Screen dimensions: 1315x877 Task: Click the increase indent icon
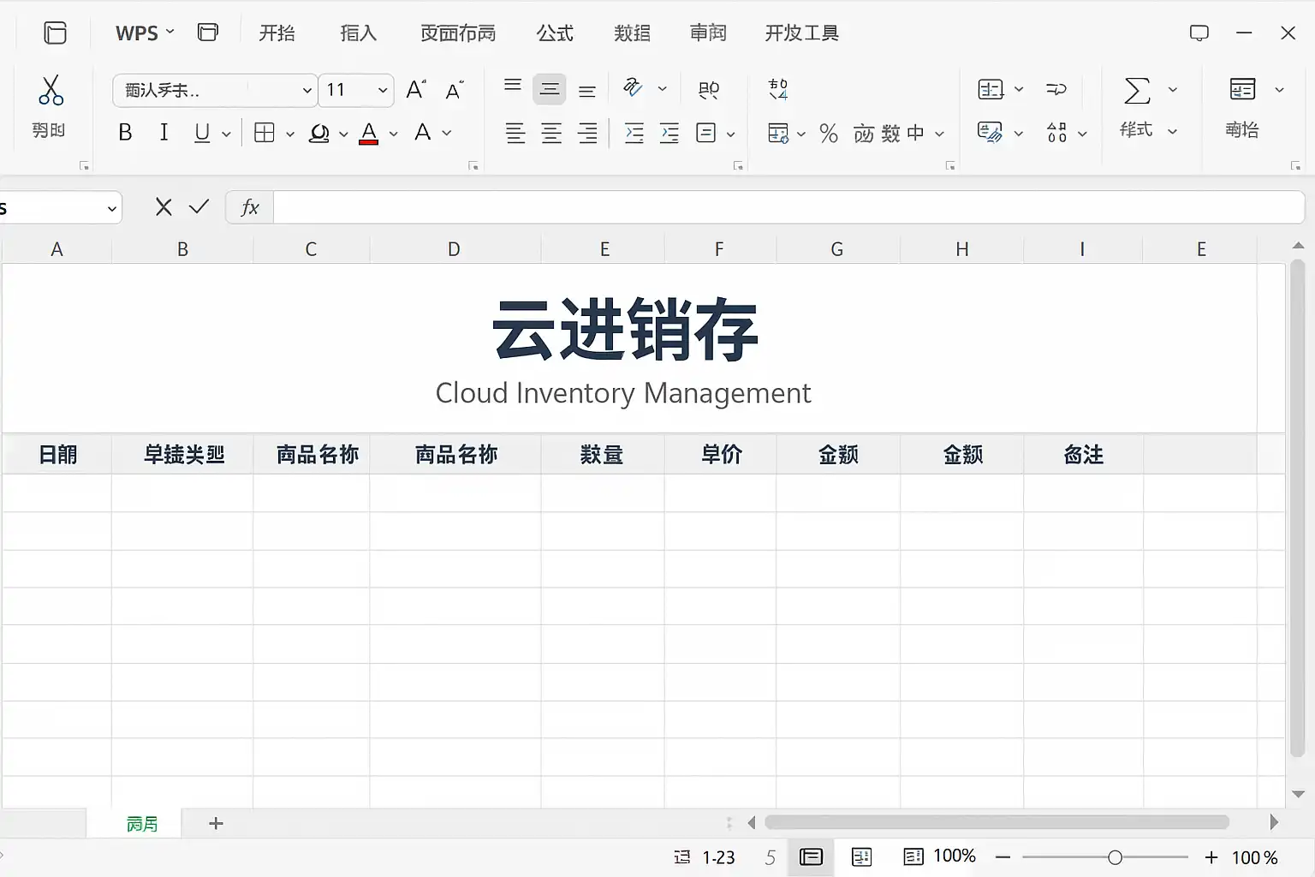click(x=669, y=133)
